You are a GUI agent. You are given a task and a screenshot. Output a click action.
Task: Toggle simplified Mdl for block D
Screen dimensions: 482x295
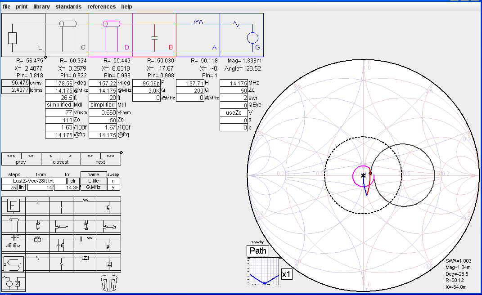(x=103, y=105)
